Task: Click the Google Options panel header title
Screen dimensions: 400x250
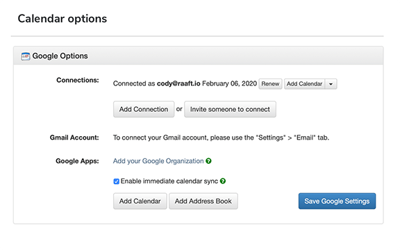Action: [60, 56]
